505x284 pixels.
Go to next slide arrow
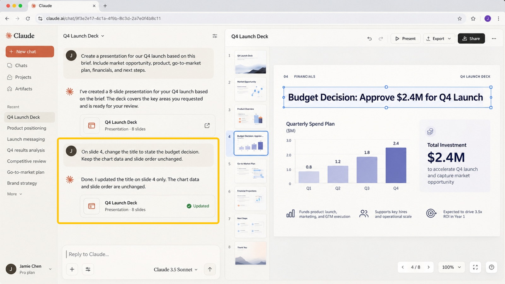[429, 267]
